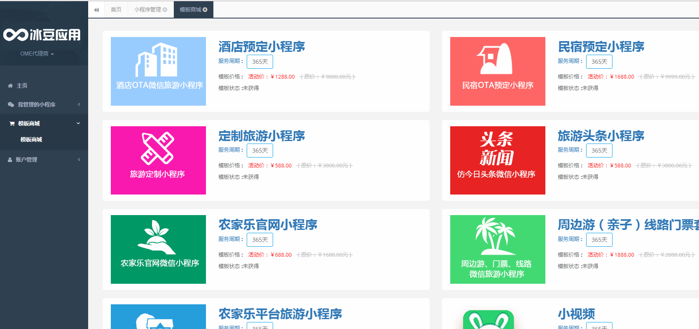
Task: Click the struck-through 原价：￥9888.00元 text
Action: [327, 77]
